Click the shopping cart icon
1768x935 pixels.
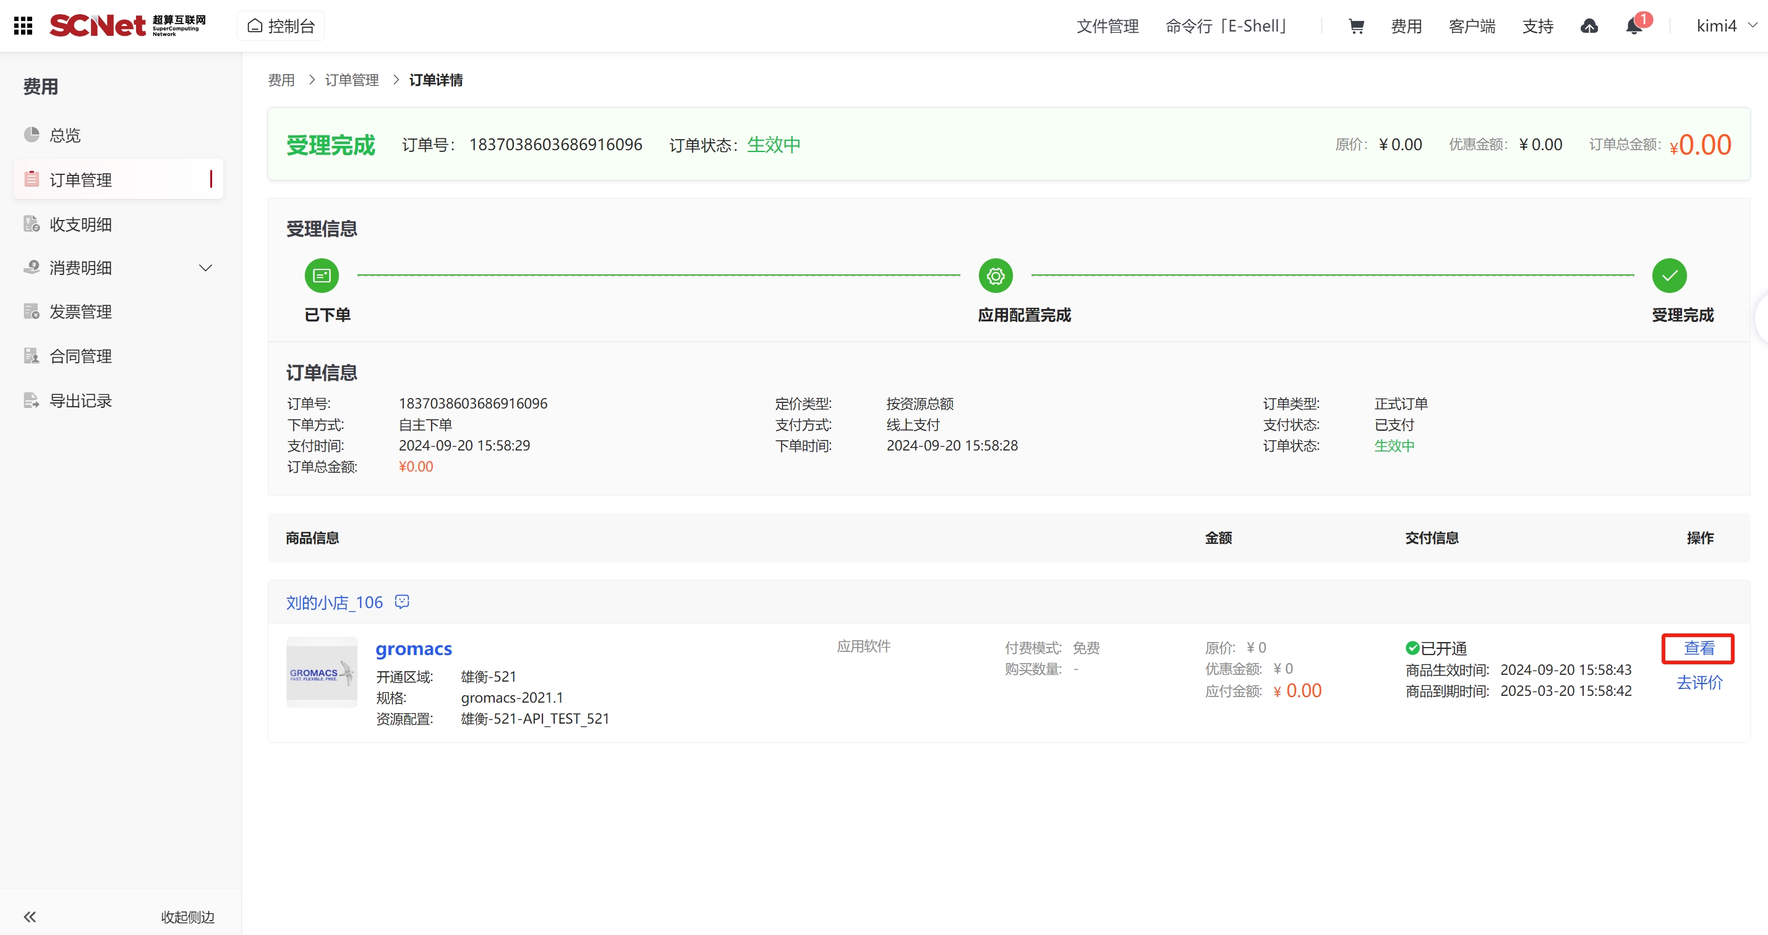[x=1356, y=26]
